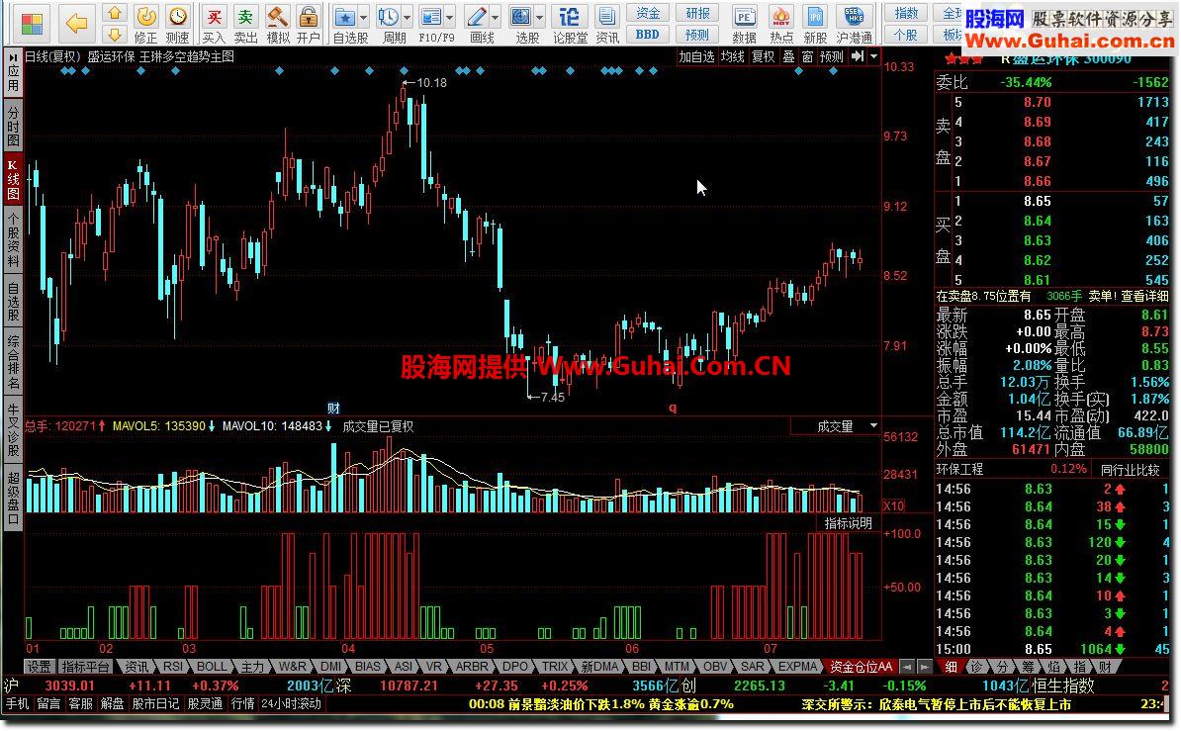Viewport: 1181px width, 731px height.
Task: Click the 加自选 button above the chart
Action: pos(699,56)
